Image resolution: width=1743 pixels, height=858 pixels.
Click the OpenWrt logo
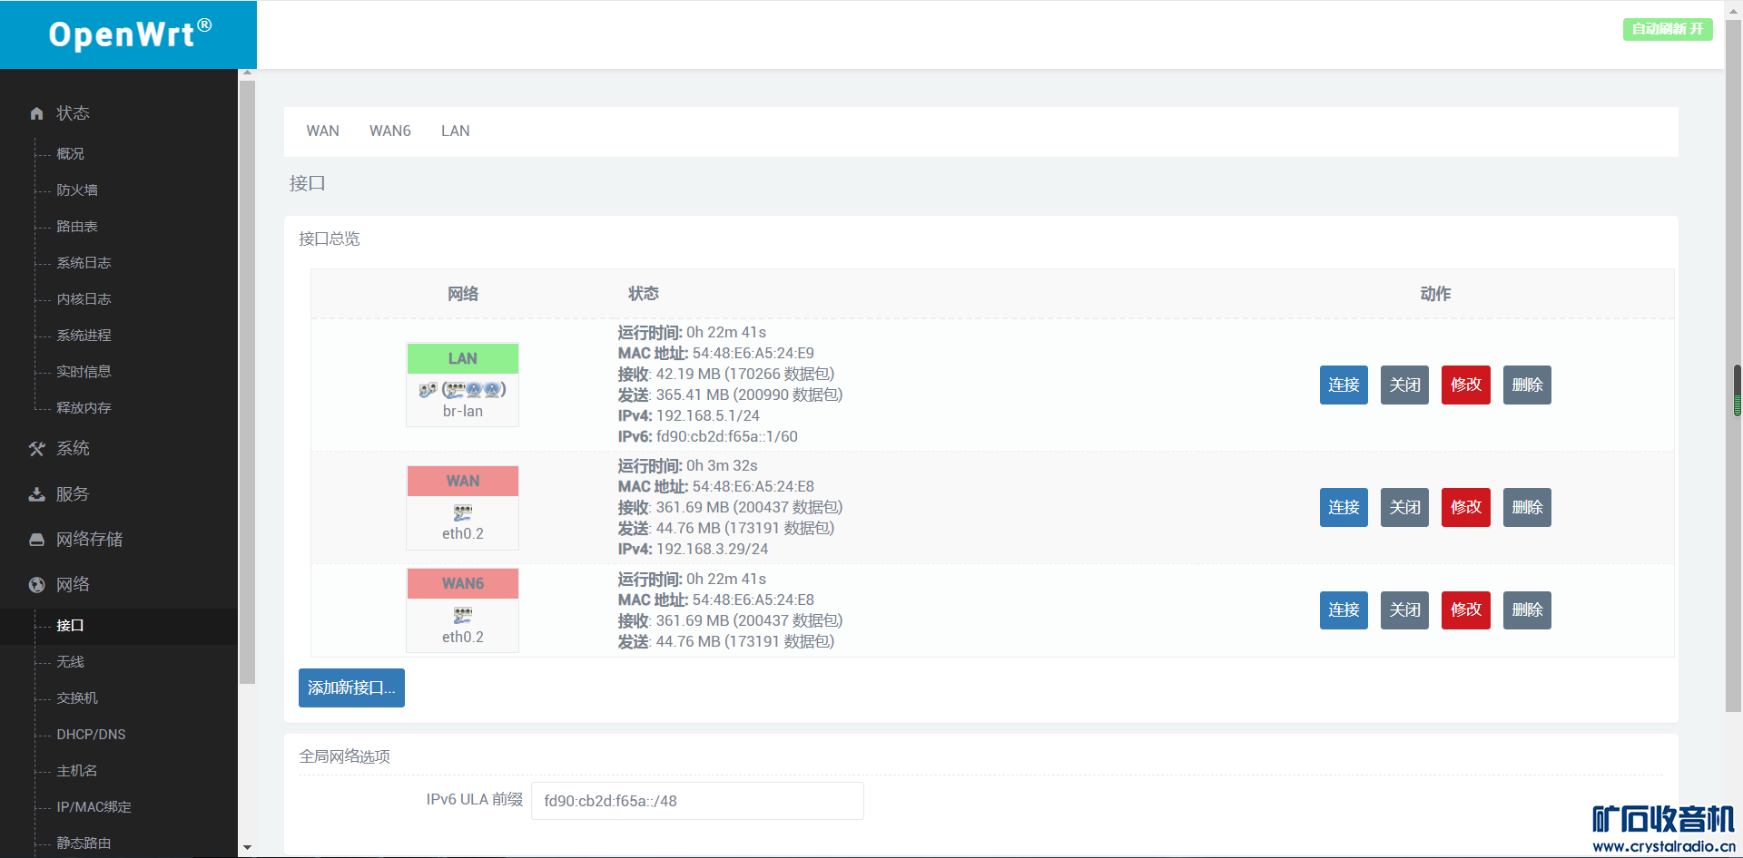[129, 34]
